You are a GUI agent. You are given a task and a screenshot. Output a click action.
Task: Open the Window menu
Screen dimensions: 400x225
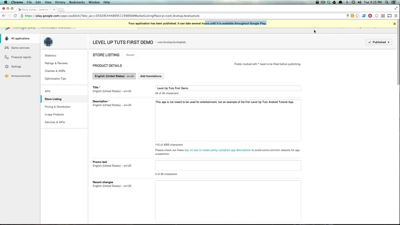pos(94,2)
